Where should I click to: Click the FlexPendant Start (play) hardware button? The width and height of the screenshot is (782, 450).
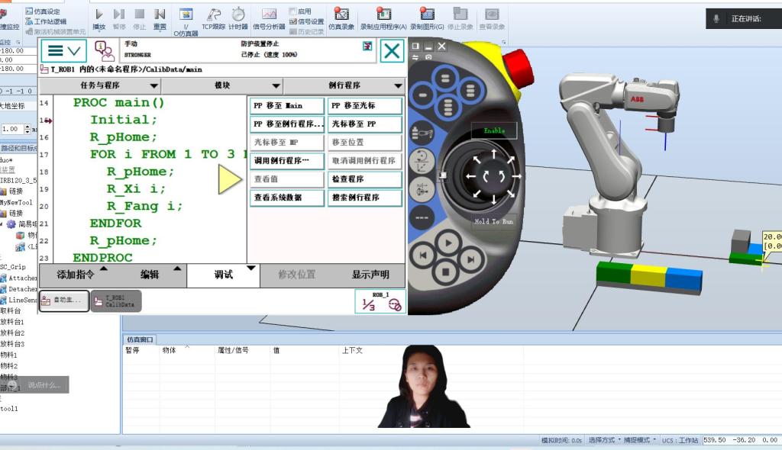pos(448,243)
